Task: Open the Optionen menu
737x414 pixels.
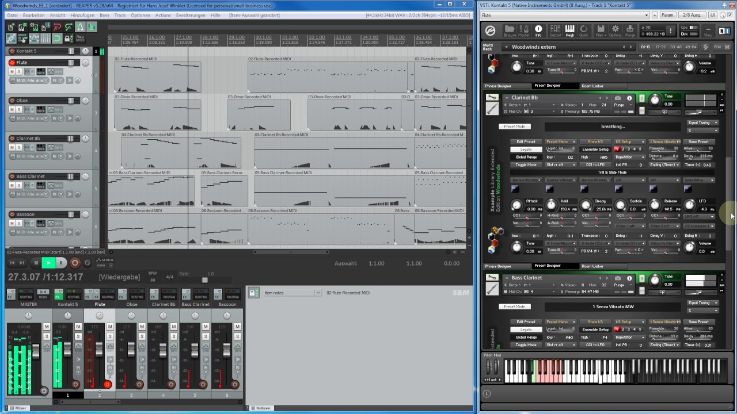Action: [x=140, y=15]
